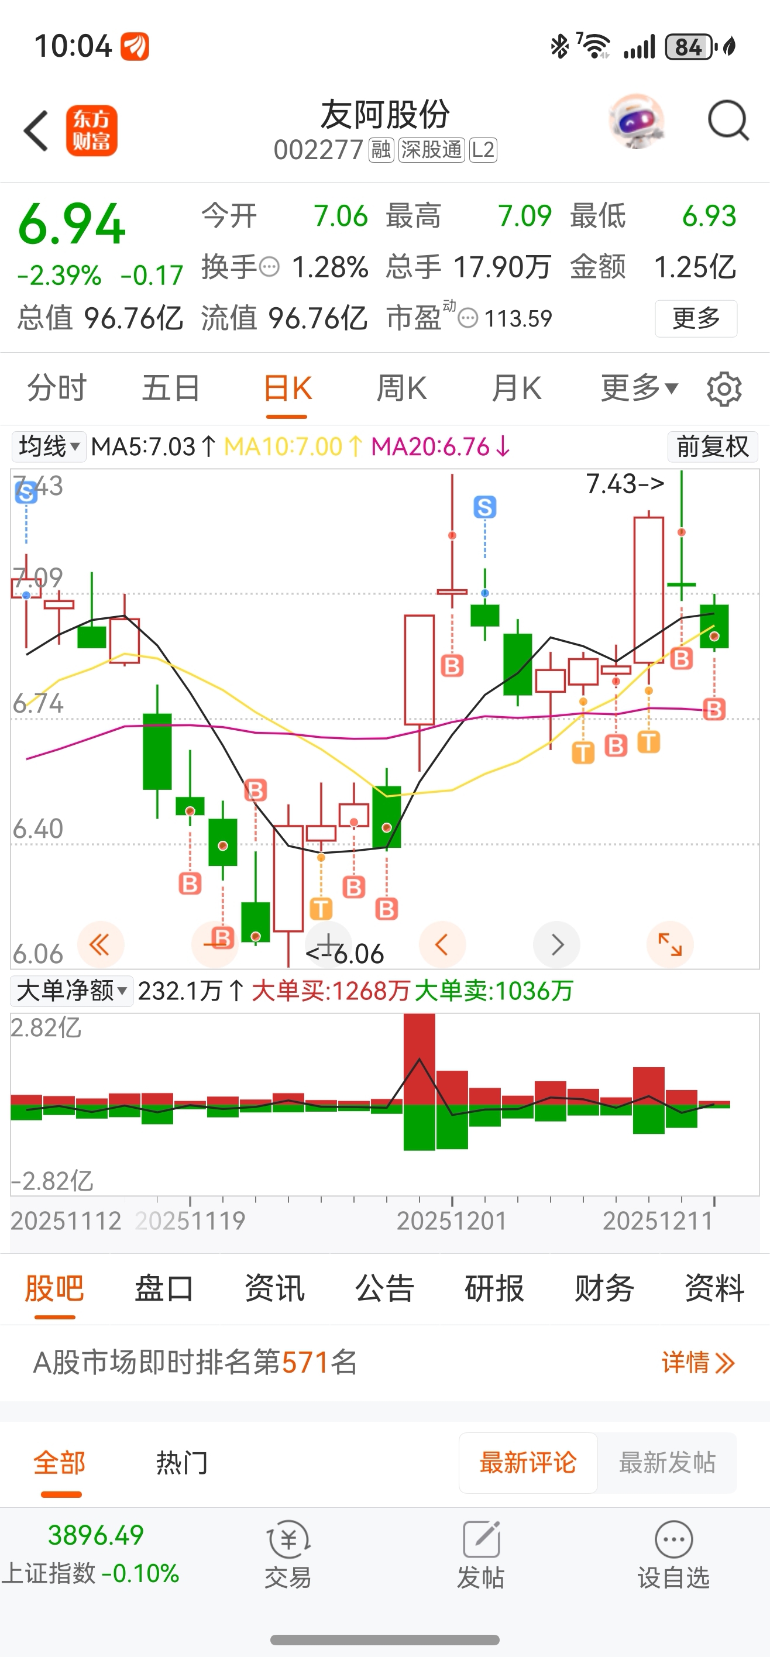Switch to 最新评论 sorting
The width and height of the screenshot is (770, 1657).
[x=528, y=1463]
